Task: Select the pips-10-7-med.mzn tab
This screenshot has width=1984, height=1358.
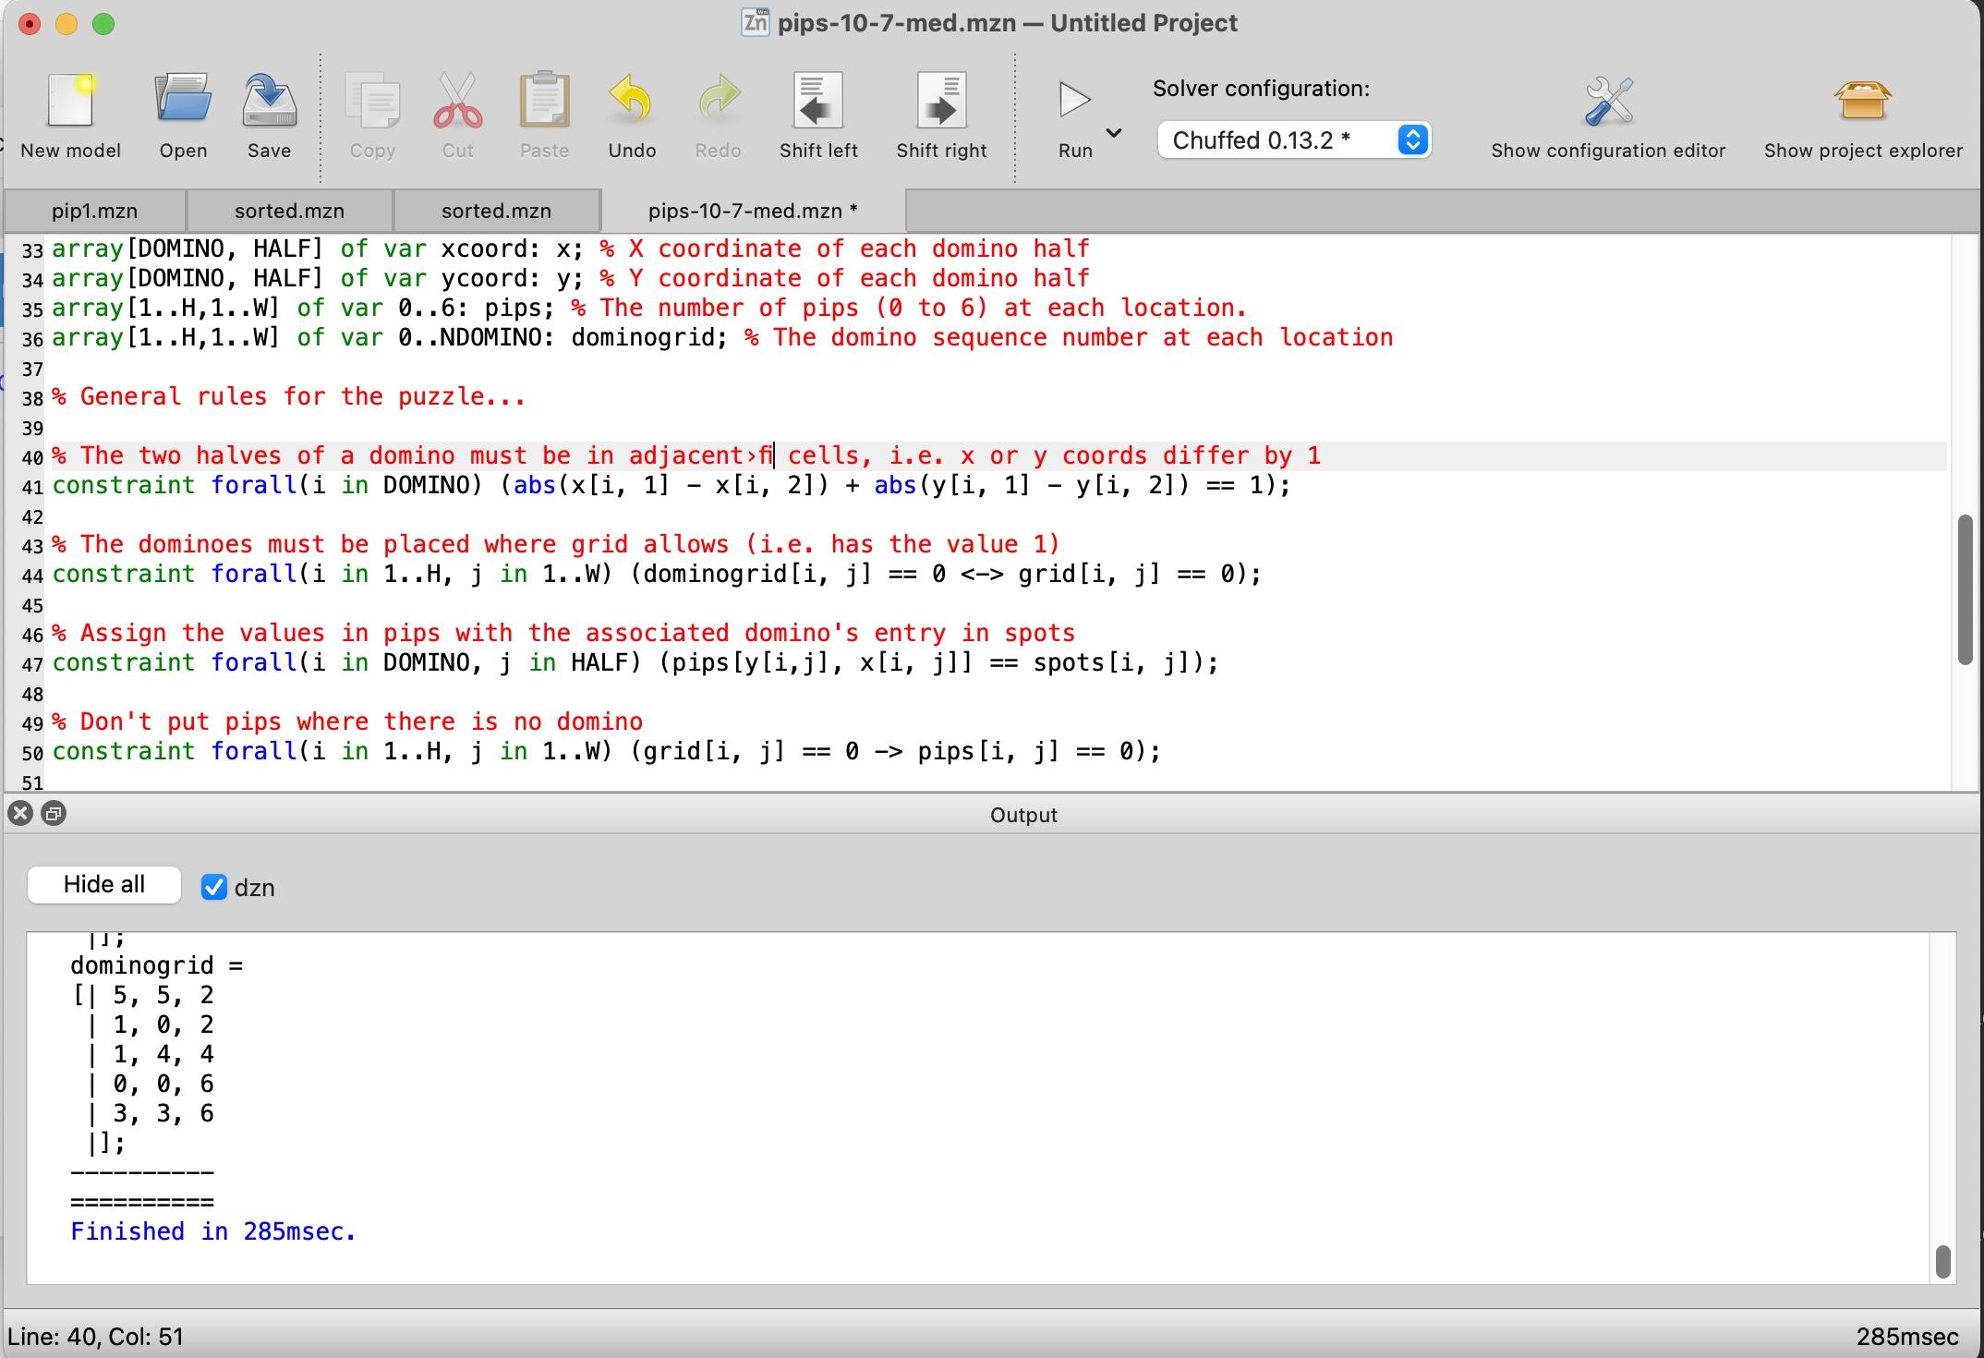Action: tap(752, 211)
